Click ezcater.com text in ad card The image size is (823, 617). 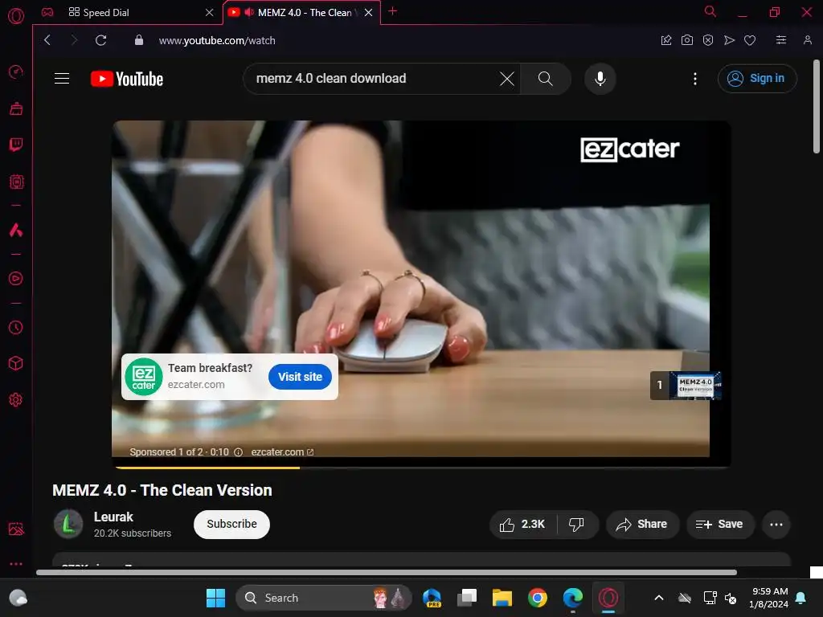196,385
